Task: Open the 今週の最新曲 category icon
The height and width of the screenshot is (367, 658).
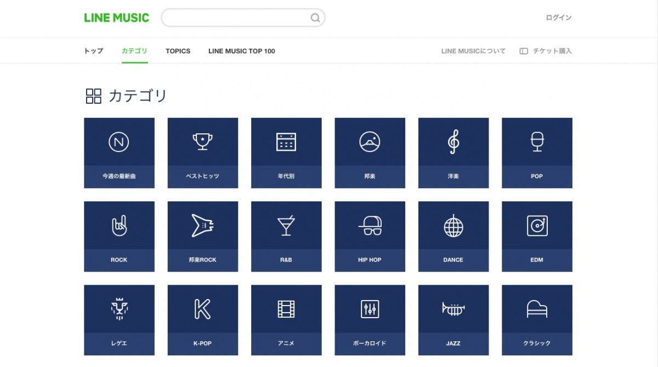Action: [119, 142]
